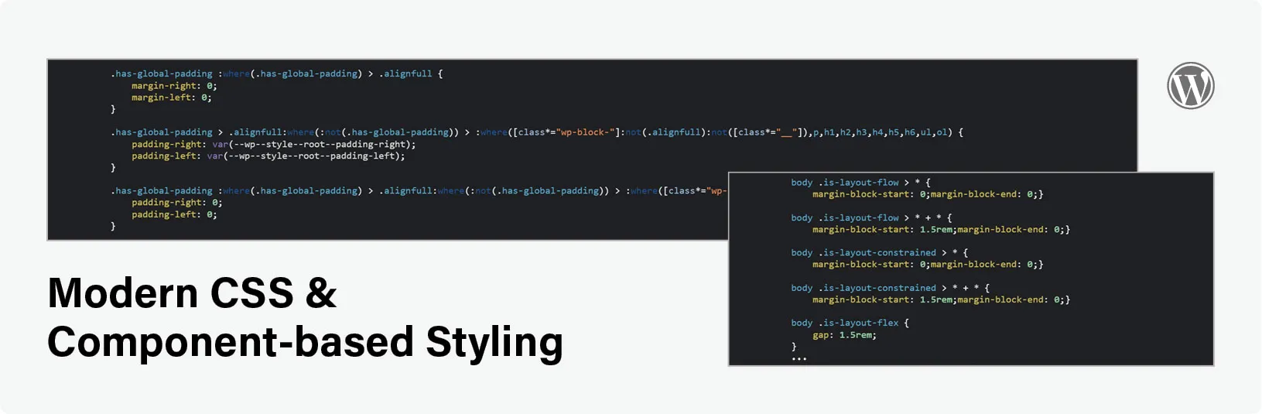Click the ellipsis below the flex rule
Screen dimensions: 1262x414
click(x=799, y=359)
